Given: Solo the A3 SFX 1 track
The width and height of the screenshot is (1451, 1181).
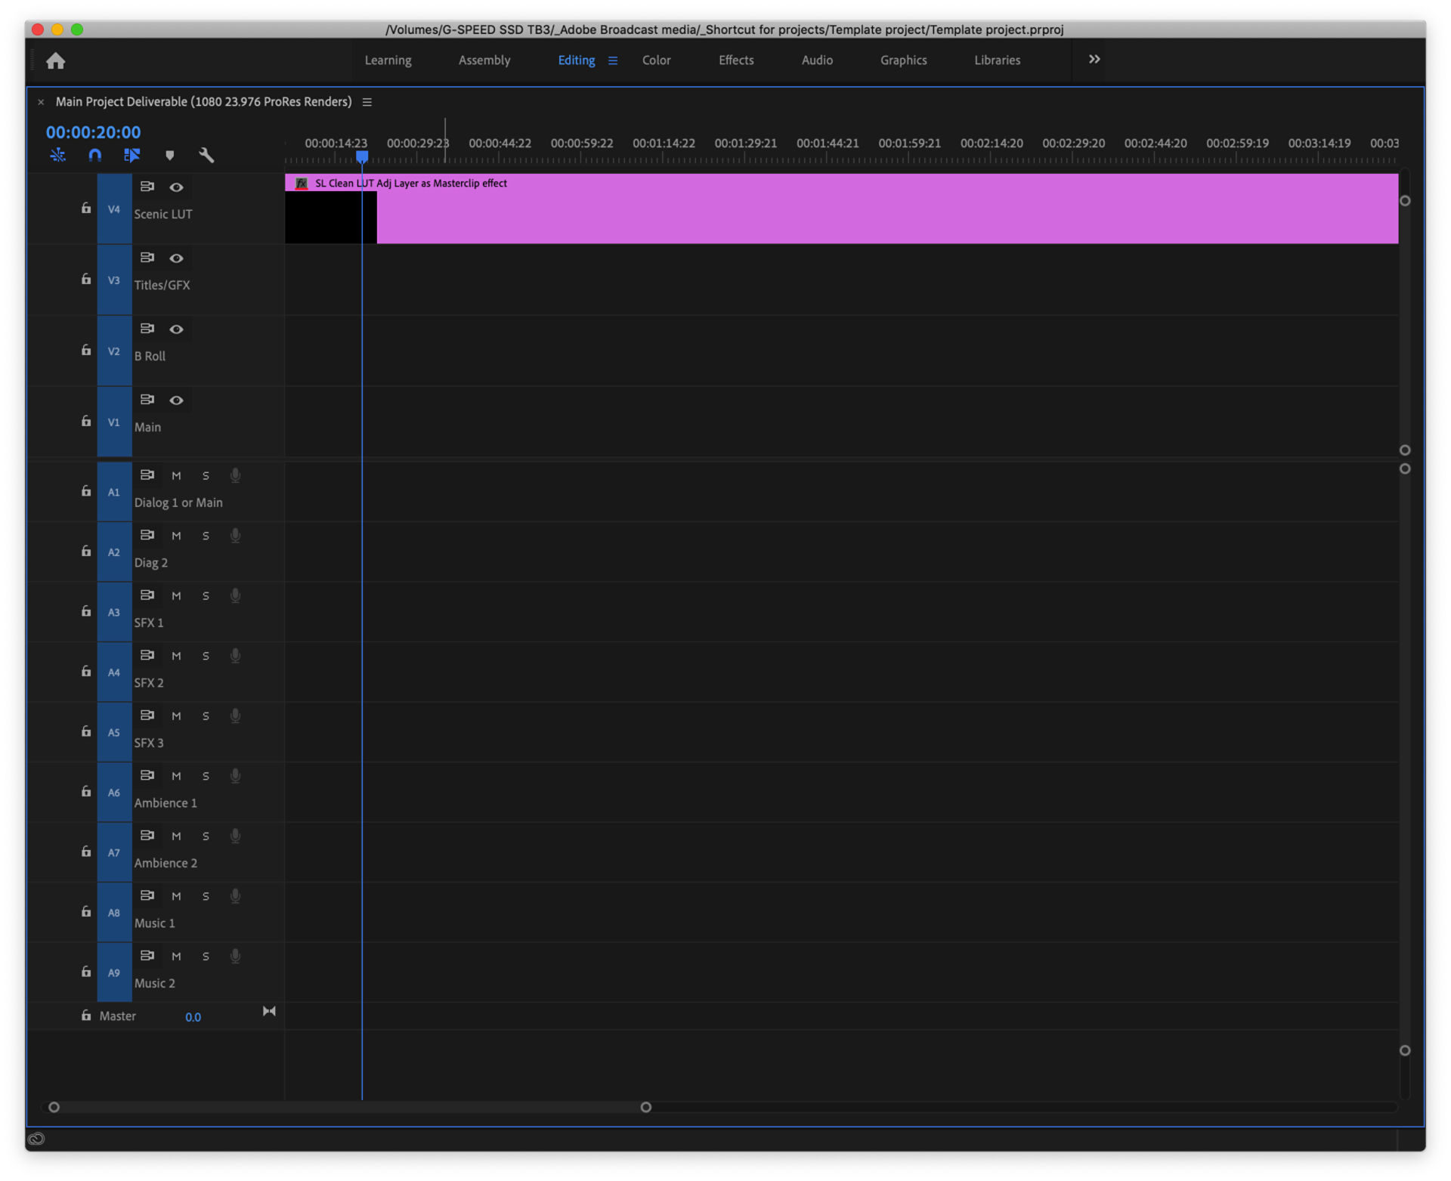Looking at the screenshot, I should (x=206, y=596).
